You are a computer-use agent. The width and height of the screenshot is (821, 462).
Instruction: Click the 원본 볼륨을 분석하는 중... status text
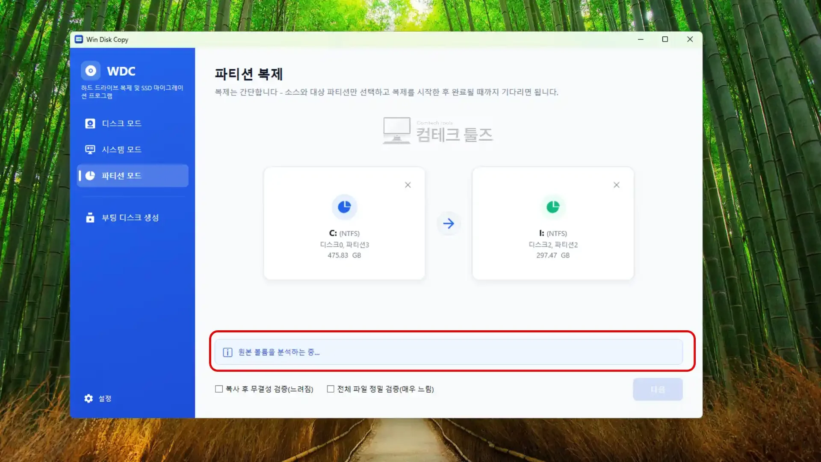[x=279, y=352]
